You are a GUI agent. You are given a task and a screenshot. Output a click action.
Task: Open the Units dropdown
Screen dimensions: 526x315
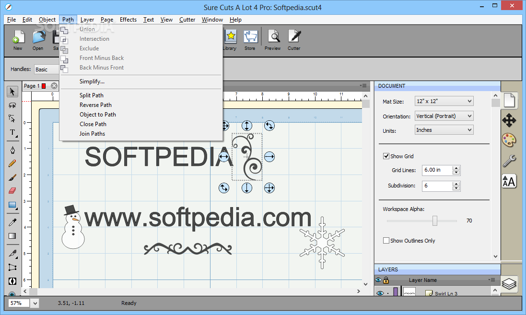tap(444, 130)
